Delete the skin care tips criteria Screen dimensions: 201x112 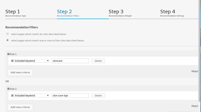[x=98, y=95]
